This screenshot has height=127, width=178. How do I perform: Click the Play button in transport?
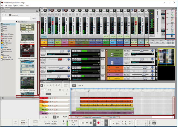pyautogui.click(x=94, y=123)
